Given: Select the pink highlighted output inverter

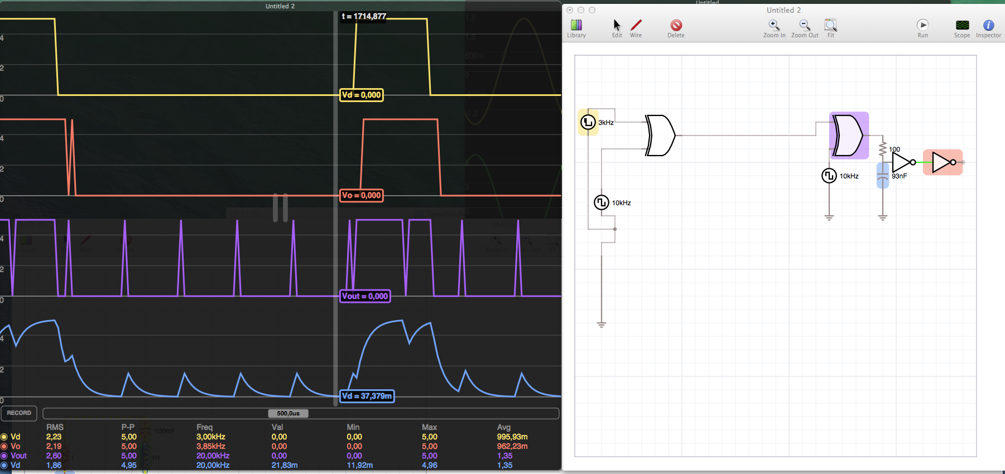Looking at the screenshot, I should 943,162.
